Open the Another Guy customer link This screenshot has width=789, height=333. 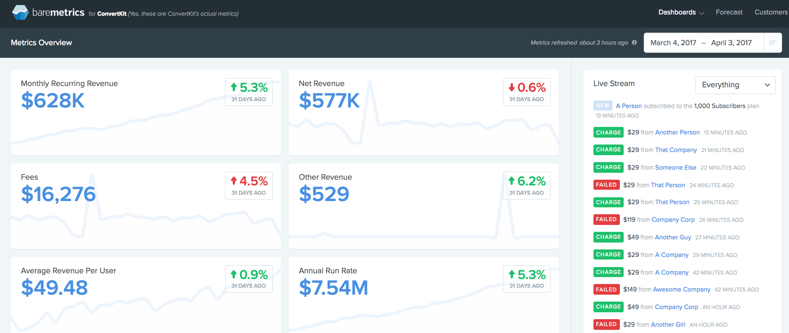click(x=673, y=237)
